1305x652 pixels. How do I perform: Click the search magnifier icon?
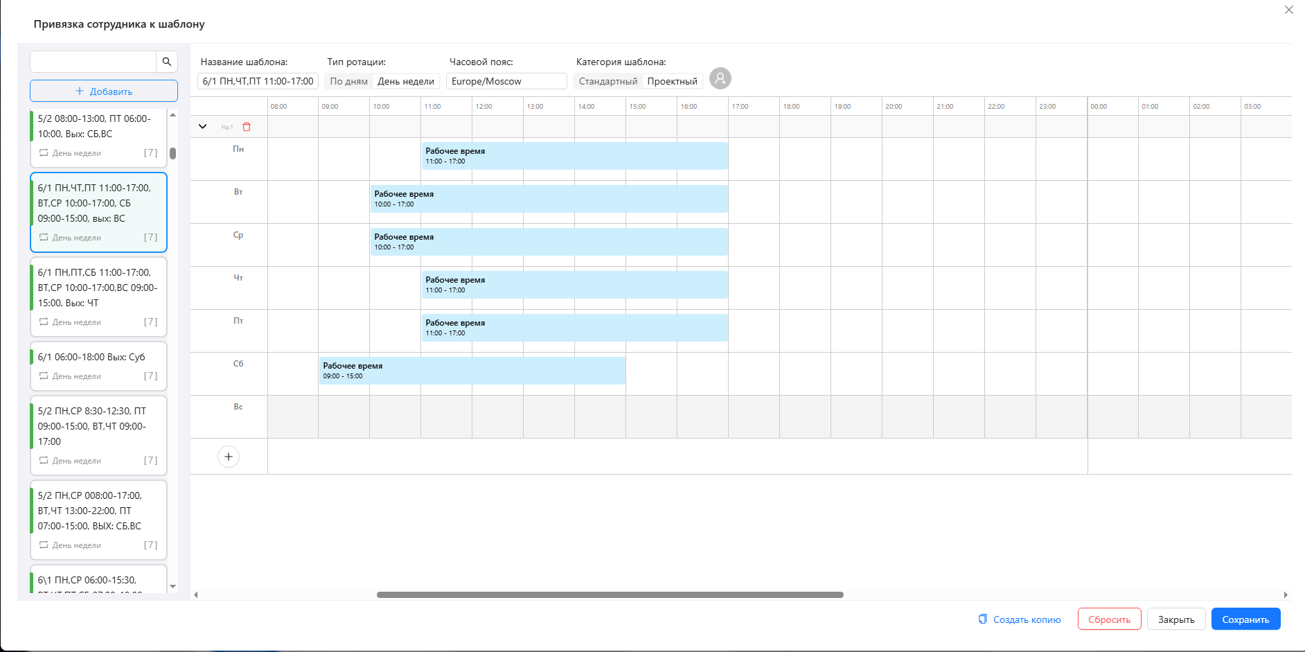click(x=167, y=62)
